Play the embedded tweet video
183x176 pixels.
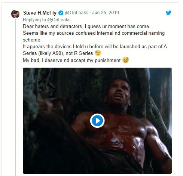click(97, 121)
